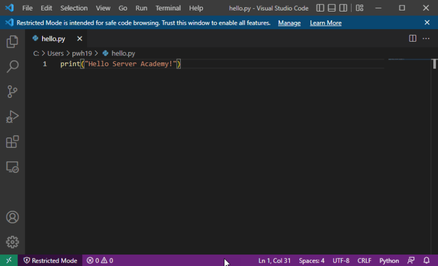Toggle the primary side bar layout button
This screenshot has width=438, height=266.
[320, 8]
